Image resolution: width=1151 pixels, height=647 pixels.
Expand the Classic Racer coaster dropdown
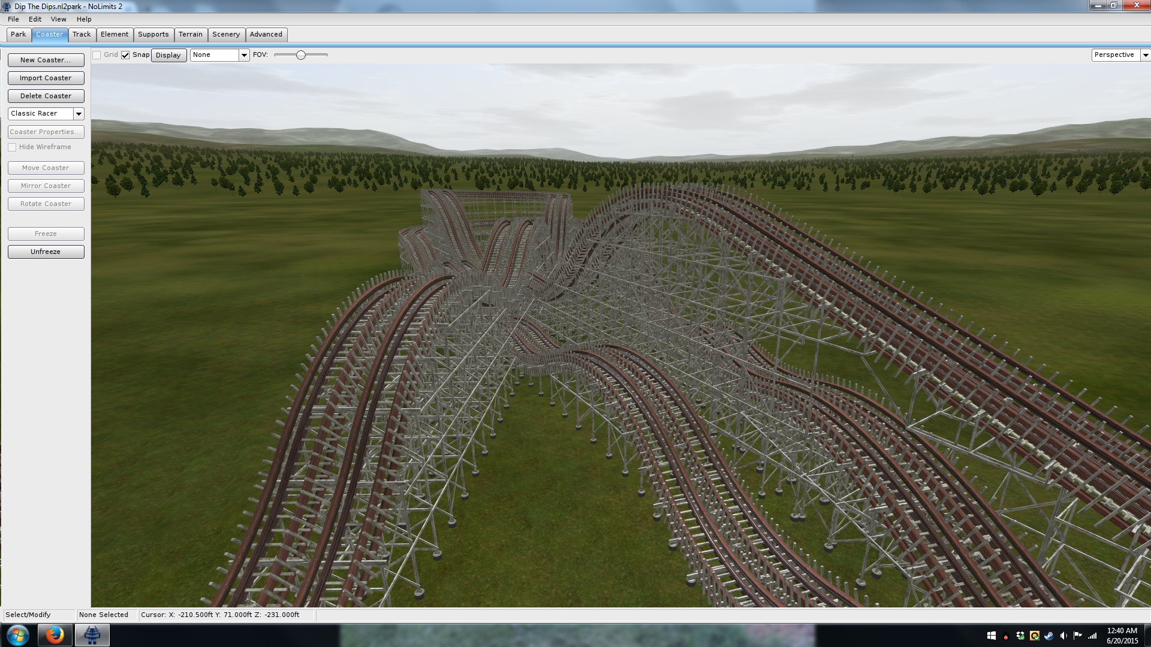point(79,114)
